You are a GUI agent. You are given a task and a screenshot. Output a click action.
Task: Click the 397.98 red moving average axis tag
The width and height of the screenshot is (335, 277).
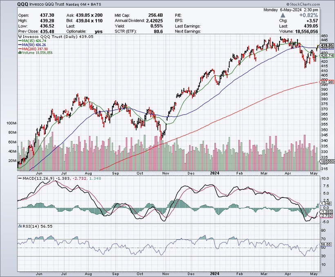327,82
